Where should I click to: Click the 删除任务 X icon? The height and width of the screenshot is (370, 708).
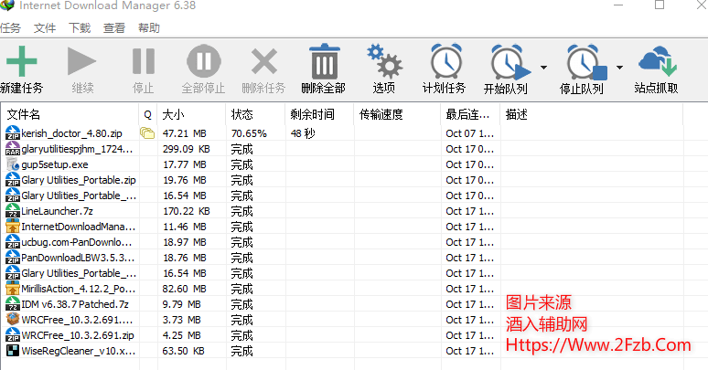tap(263, 62)
